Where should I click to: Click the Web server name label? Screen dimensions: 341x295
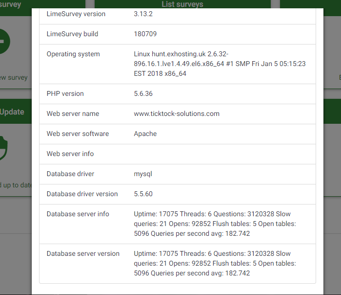click(73, 114)
